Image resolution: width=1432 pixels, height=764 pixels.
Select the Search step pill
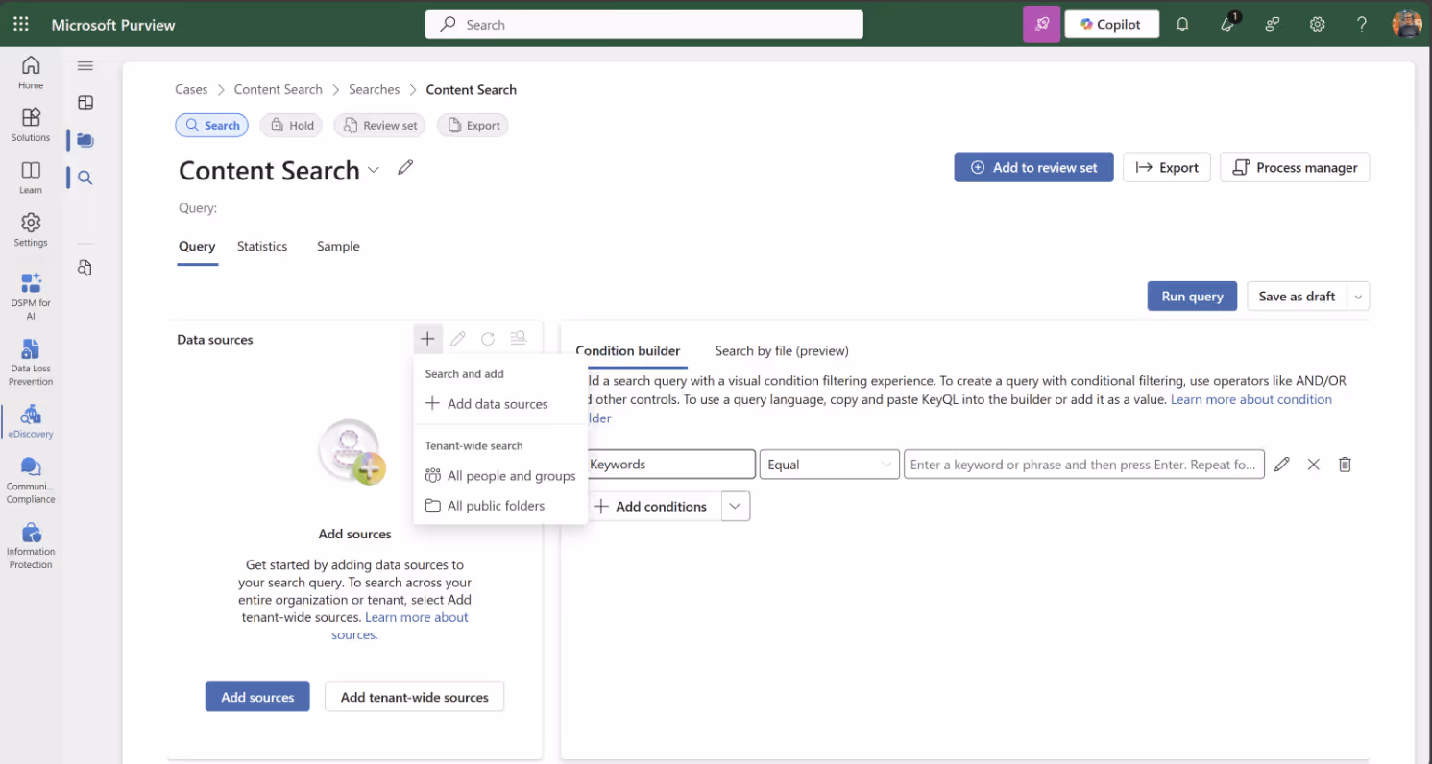pos(211,126)
